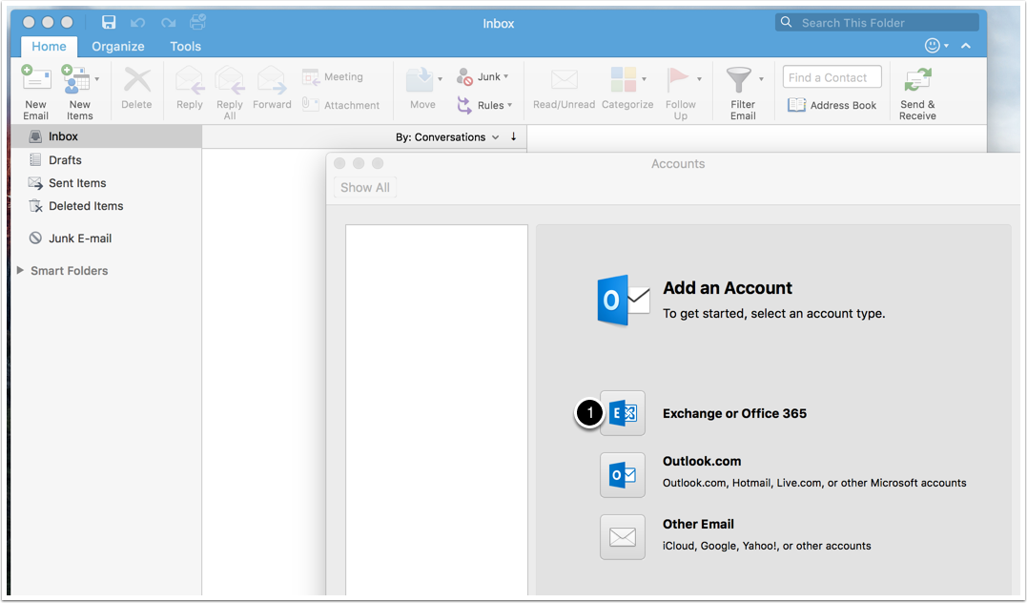Open the Address Book

coord(832,105)
